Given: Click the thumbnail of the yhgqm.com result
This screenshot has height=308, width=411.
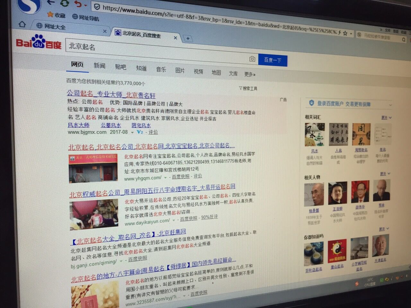Looking at the screenshot, I should tap(93, 168).
